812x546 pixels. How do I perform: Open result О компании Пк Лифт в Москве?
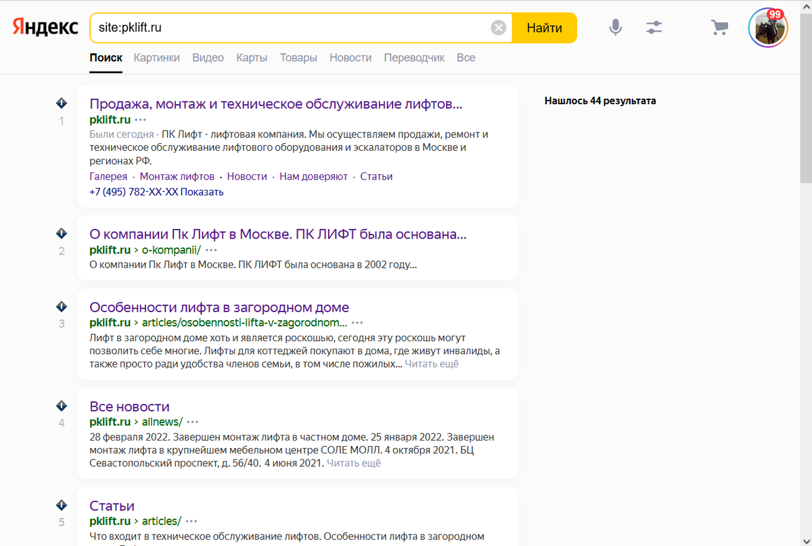[278, 234]
